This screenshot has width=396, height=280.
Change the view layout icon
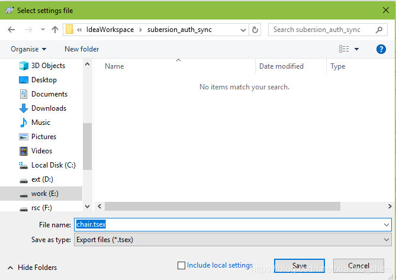click(344, 49)
